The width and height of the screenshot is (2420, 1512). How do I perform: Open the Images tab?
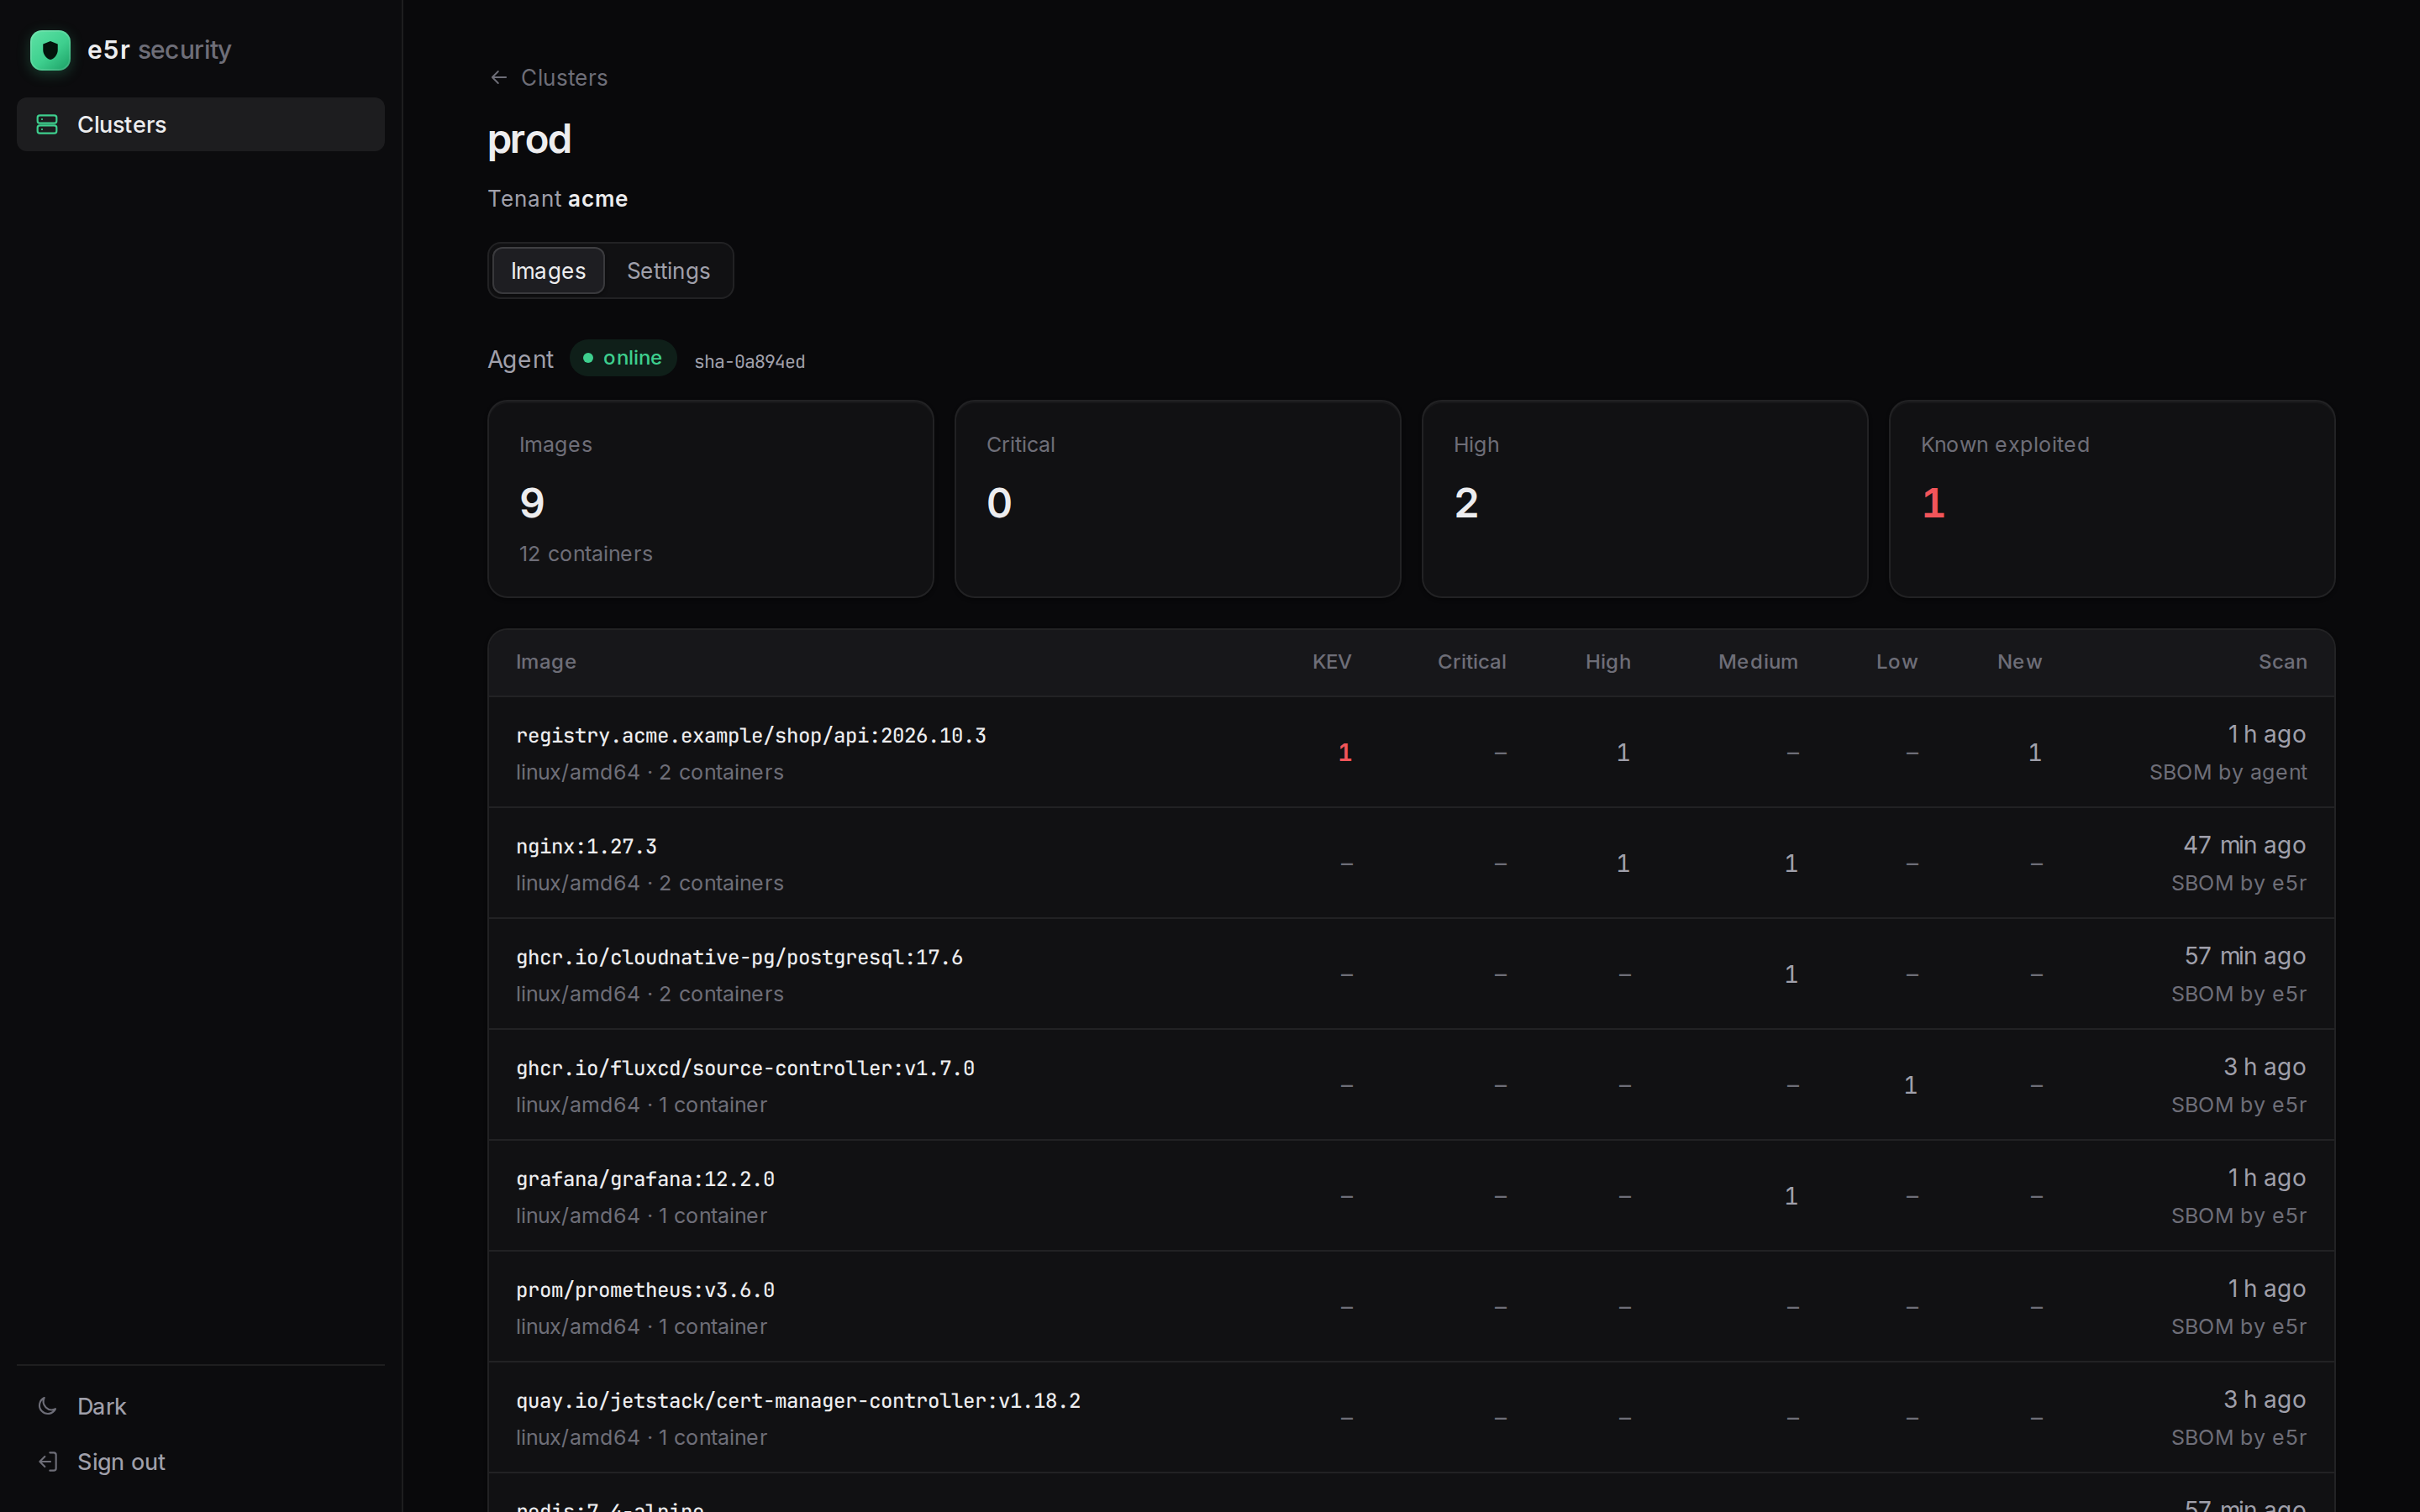pyautogui.click(x=548, y=271)
